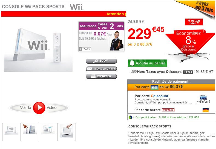The image size is (216, 149).
Task: Click the green eco participation icon
Action: (130, 117)
